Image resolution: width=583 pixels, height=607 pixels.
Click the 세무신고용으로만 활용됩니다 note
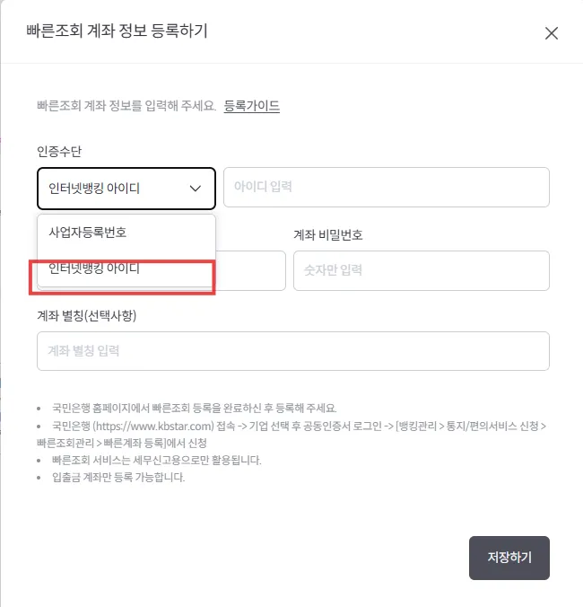click(157, 460)
